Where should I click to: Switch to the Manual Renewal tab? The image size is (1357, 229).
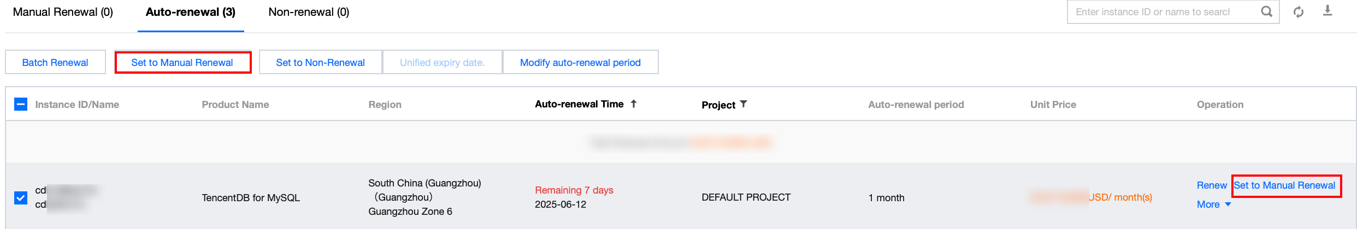(63, 12)
